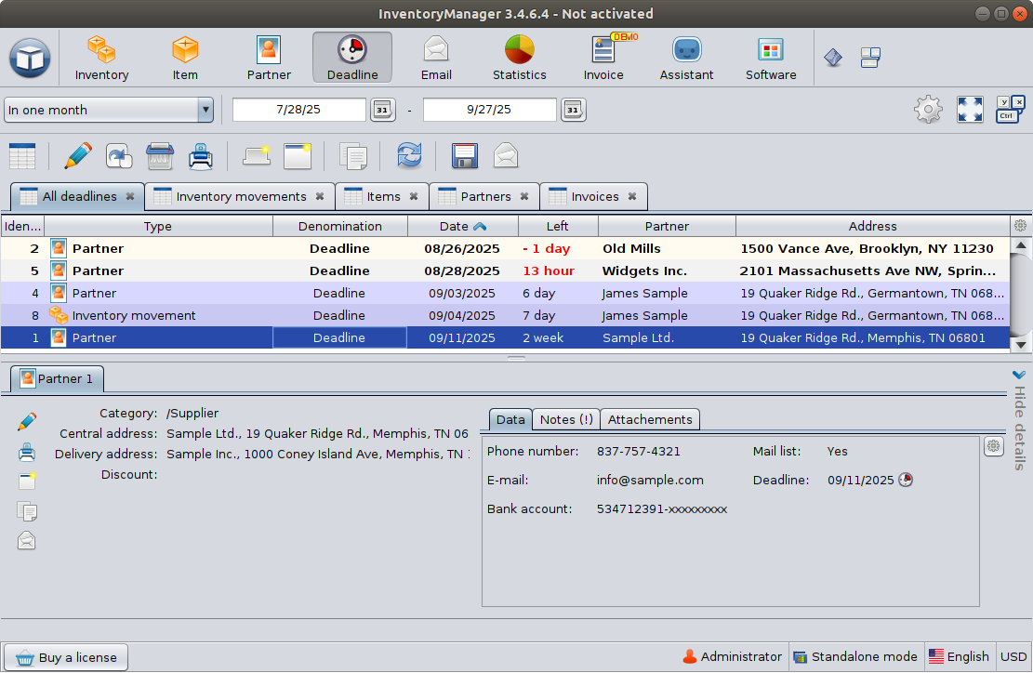Image resolution: width=1033 pixels, height=673 pixels.
Task: Open the keyboard shortcuts Ctrl icon
Action: [x=1010, y=110]
